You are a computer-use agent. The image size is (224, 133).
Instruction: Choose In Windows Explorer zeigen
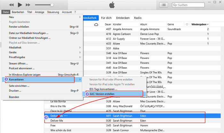point(42,75)
